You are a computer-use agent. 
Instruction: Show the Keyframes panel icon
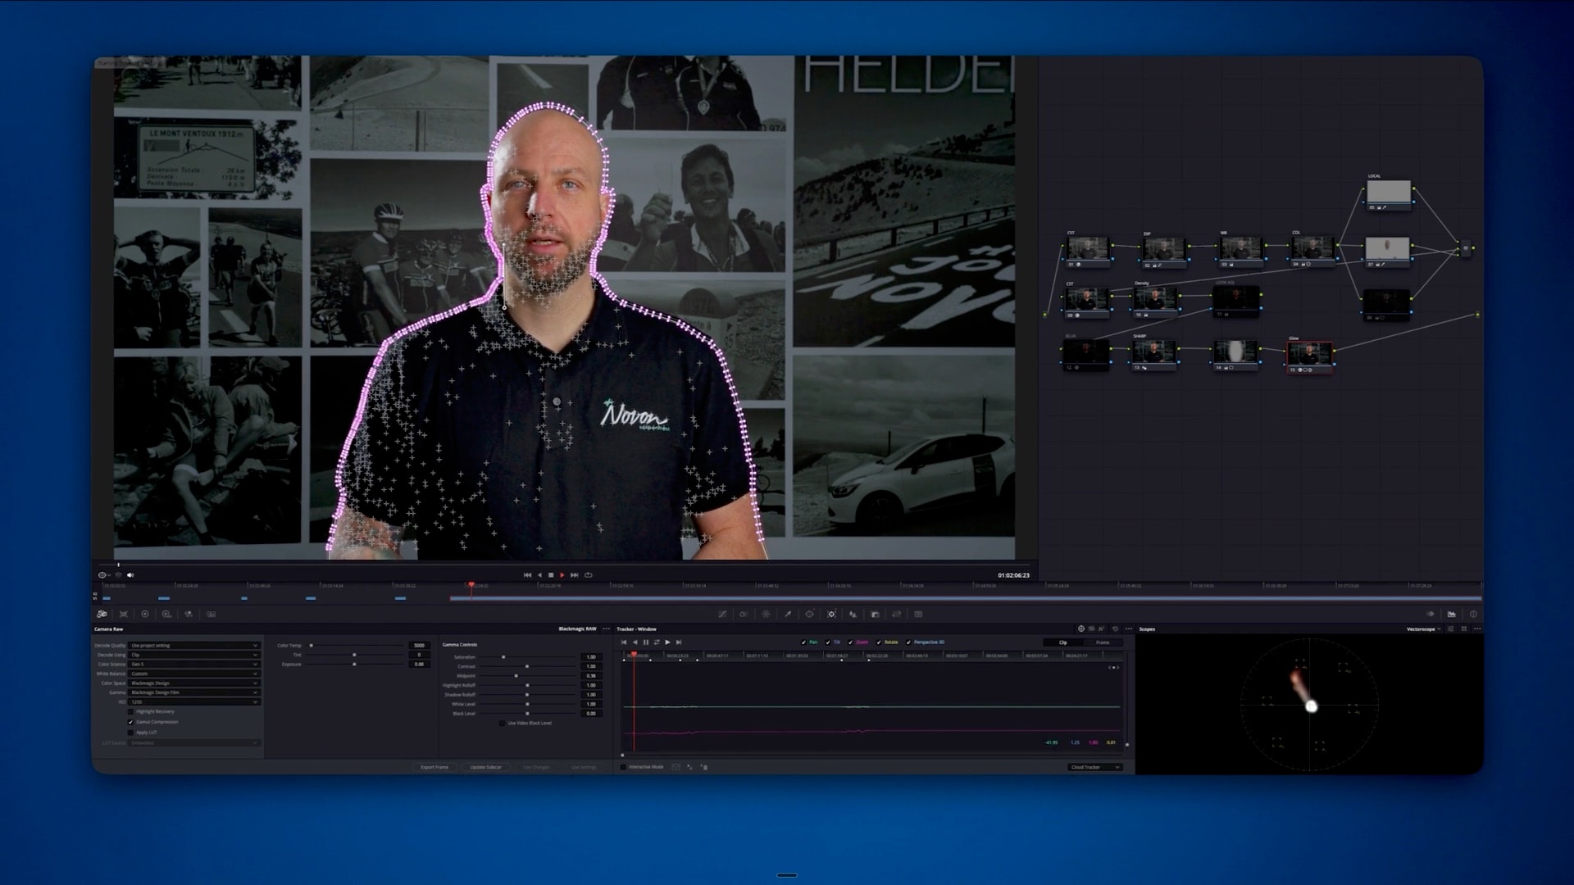[1430, 614]
